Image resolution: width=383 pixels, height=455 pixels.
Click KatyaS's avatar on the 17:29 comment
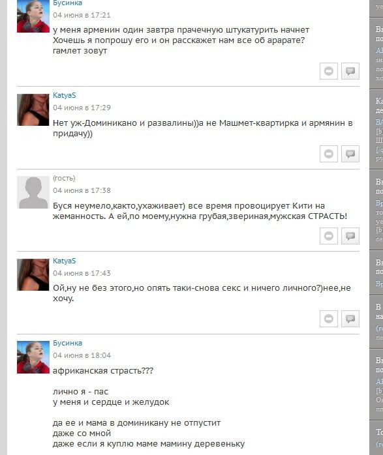tap(33, 110)
